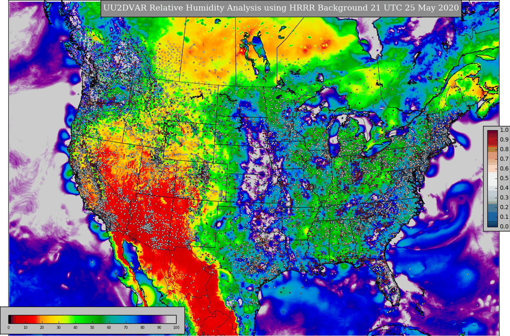Pick the light gray end of horizontal colorbar
510x336 pixels.
click(172, 319)
